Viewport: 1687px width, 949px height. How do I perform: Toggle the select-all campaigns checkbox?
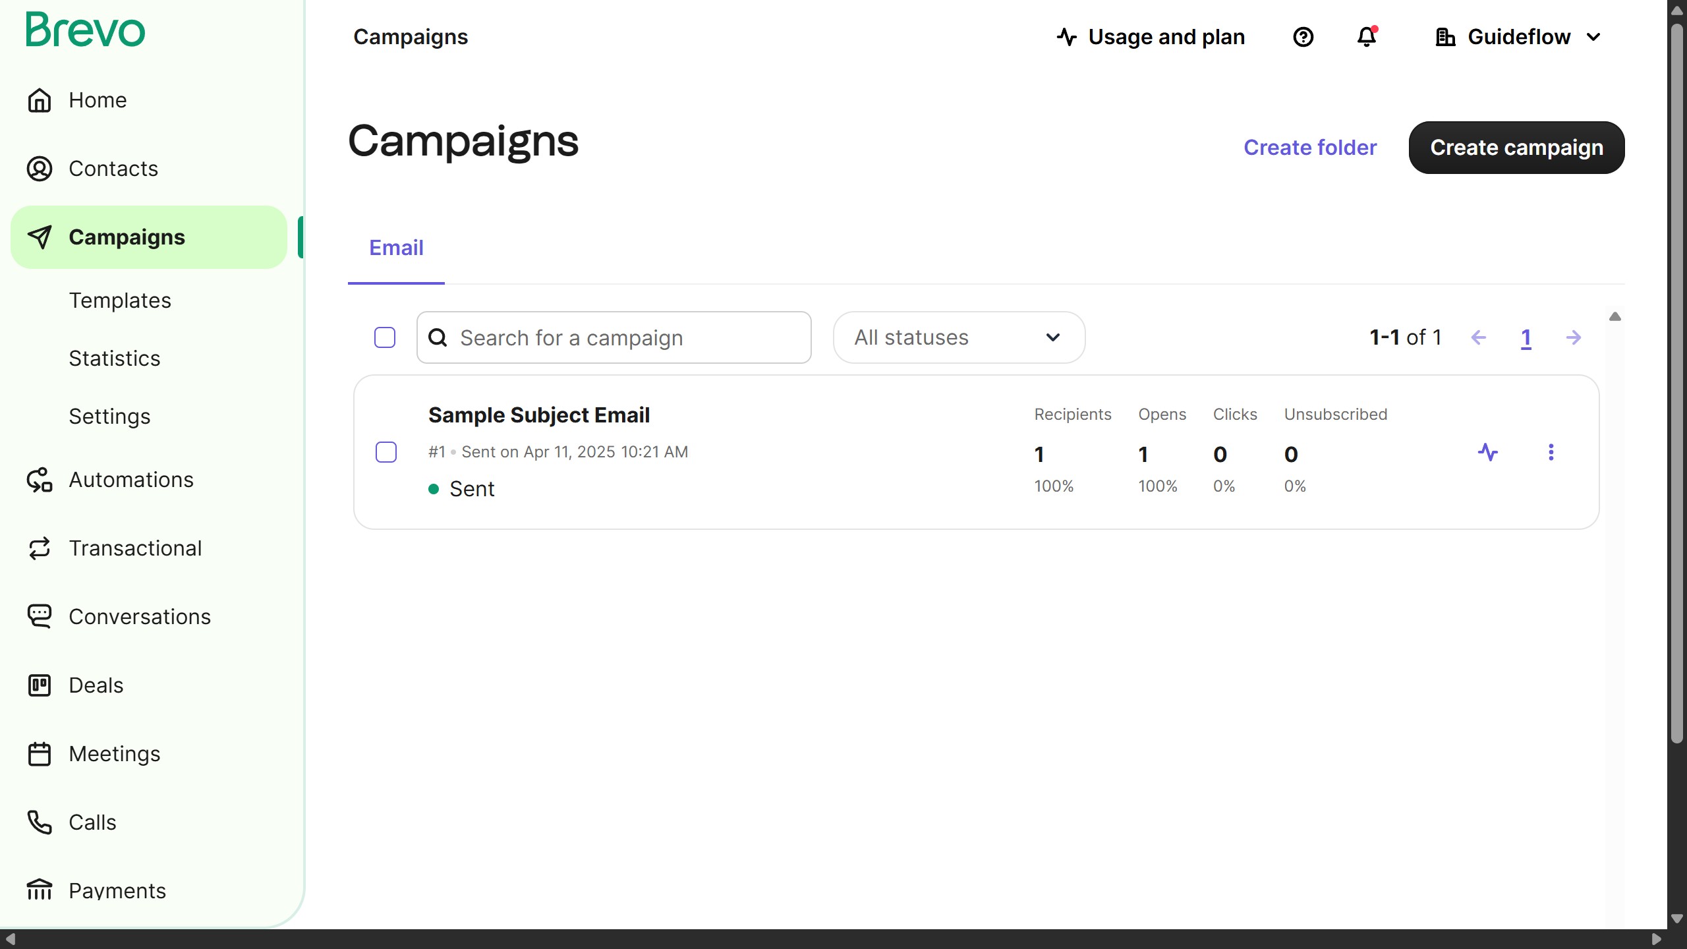click(385, 337)
